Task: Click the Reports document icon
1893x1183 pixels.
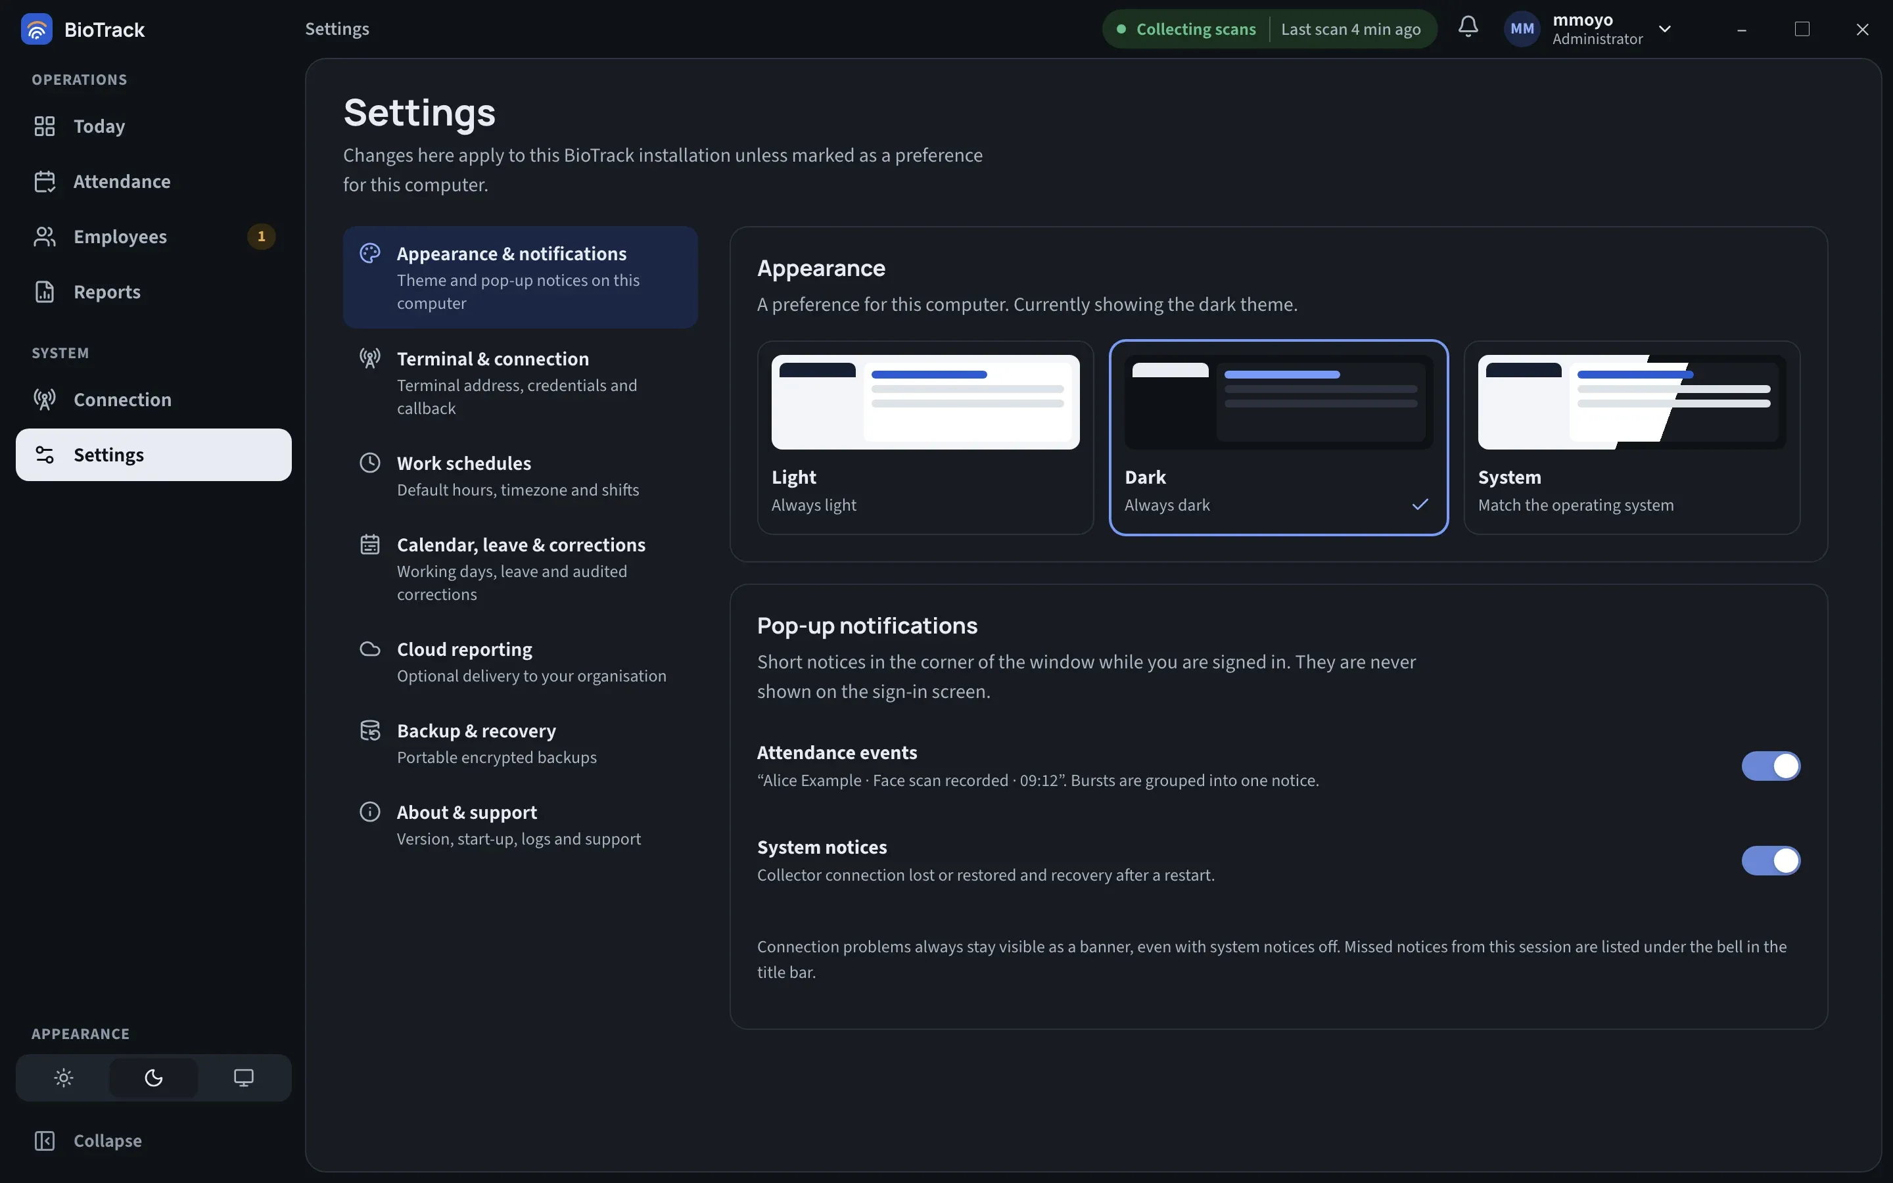Action: click(45, 292)
